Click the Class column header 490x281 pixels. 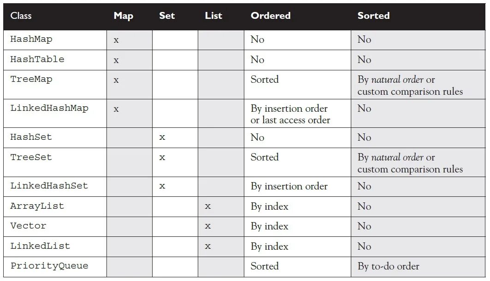tap(21, 16)
